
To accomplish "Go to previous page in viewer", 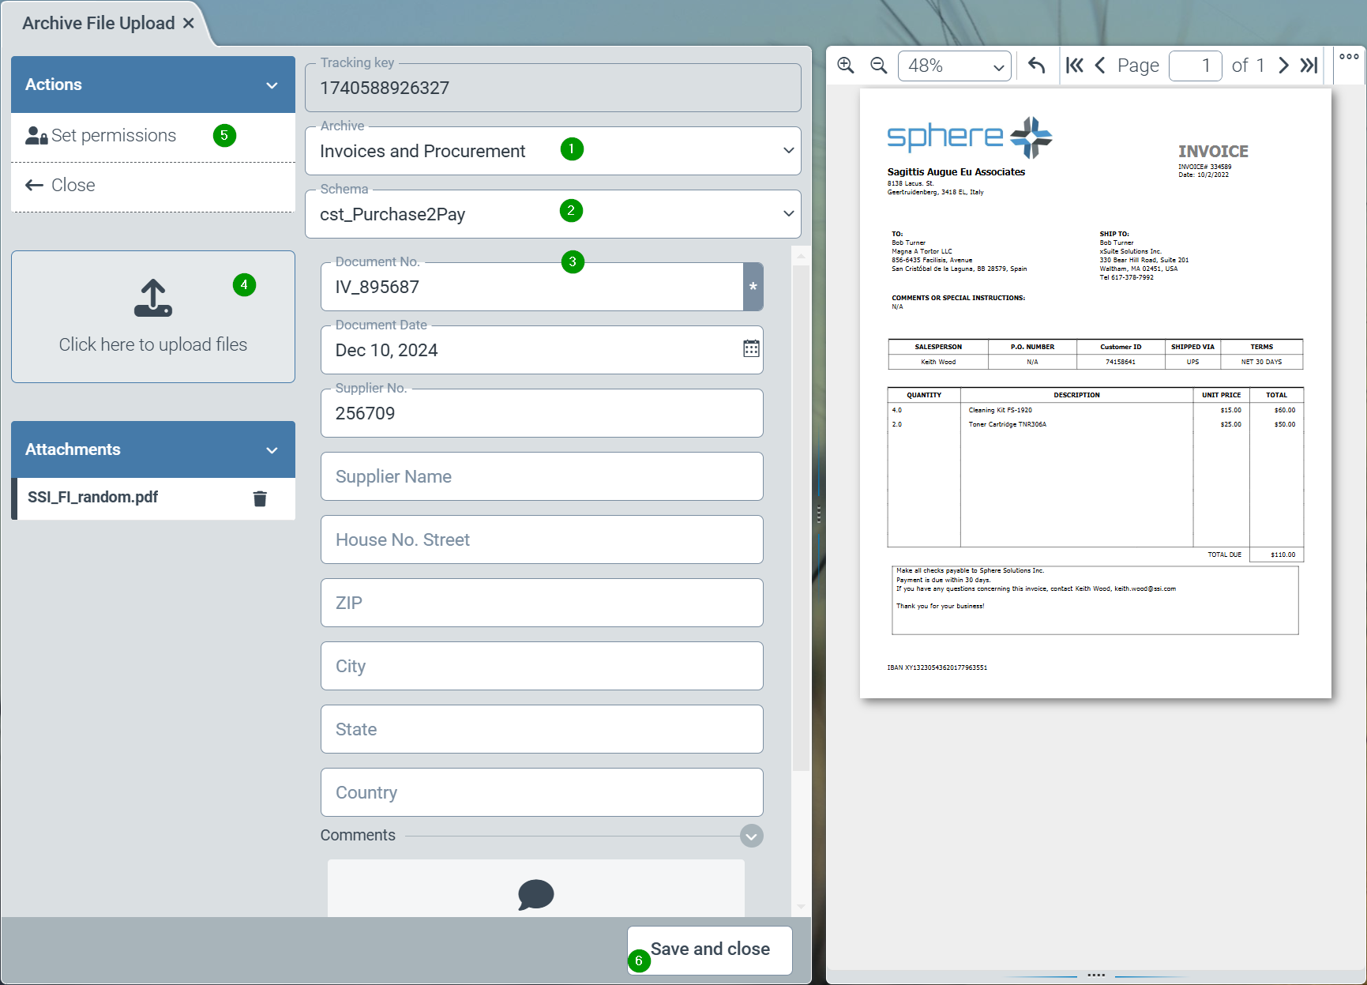I will (x=1100, y=66).
